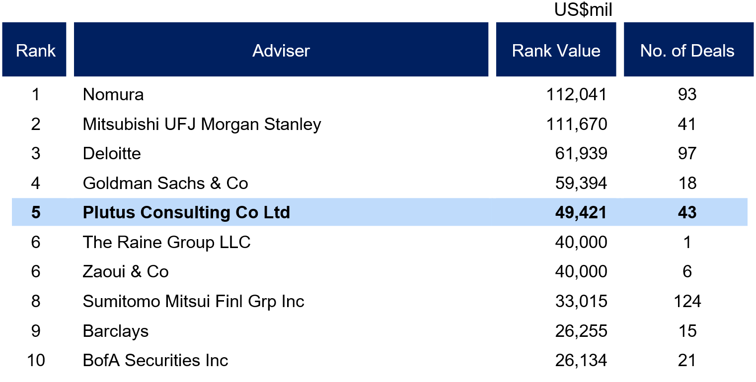Viewport: 756px width, 382px height.
Task: Click the Barclays adviser name
Action: [116, 331]
